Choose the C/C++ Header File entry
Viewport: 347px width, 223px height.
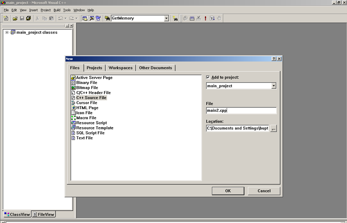tap(93, 93)
